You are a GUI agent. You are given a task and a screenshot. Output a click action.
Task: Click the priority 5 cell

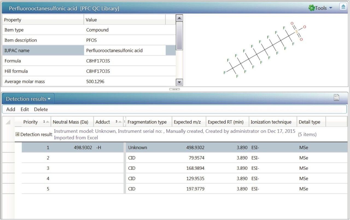click(36, 189)
